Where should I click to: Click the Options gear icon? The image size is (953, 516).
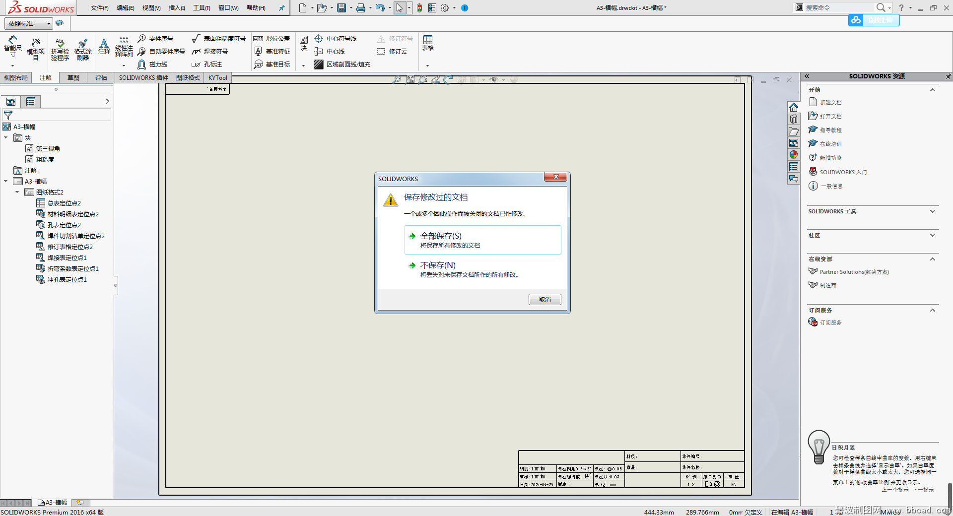pos(445,8)
